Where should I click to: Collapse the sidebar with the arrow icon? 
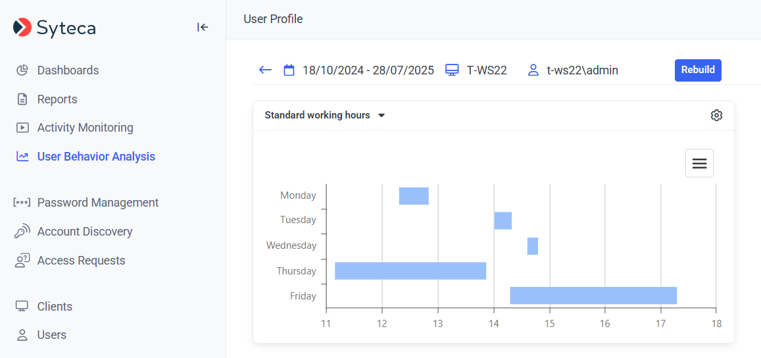[x=203, y=27]
